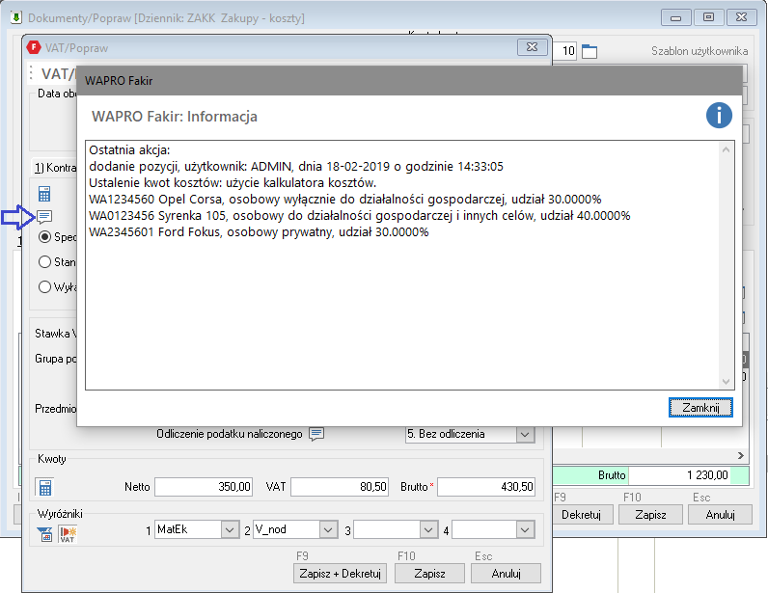
Task: Minimize the Dokumenty/Popraw window
Action: tap(676, 17)
